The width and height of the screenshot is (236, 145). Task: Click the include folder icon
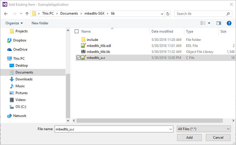[x=83, y=40]
